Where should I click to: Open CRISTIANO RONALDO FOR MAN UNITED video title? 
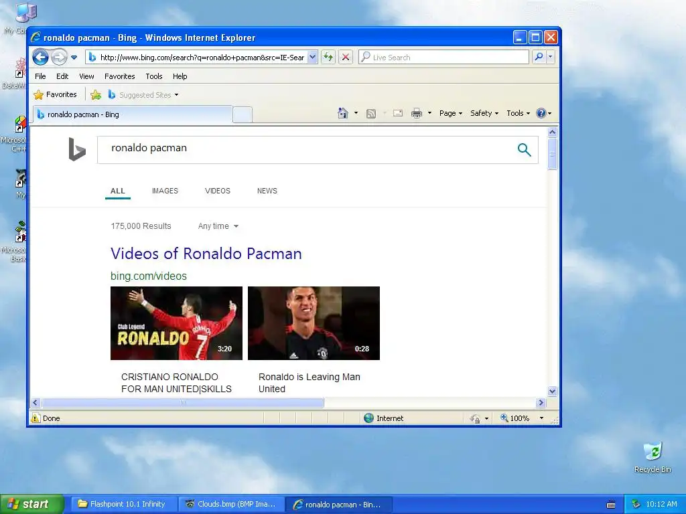click(176, 383)
